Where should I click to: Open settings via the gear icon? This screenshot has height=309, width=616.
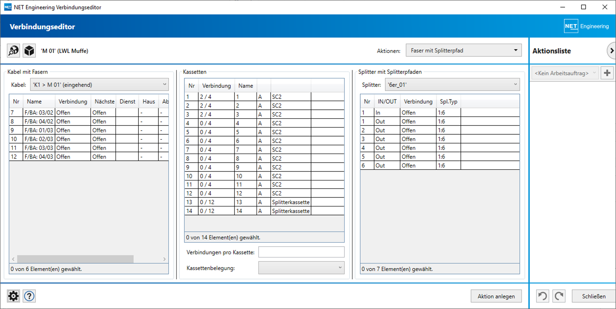[x=13, y=296]
